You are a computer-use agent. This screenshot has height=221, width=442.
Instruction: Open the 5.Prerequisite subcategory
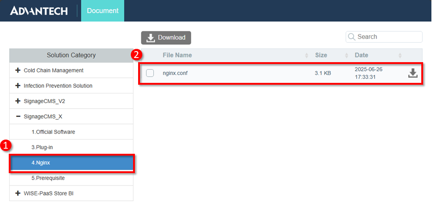point(48,178)
